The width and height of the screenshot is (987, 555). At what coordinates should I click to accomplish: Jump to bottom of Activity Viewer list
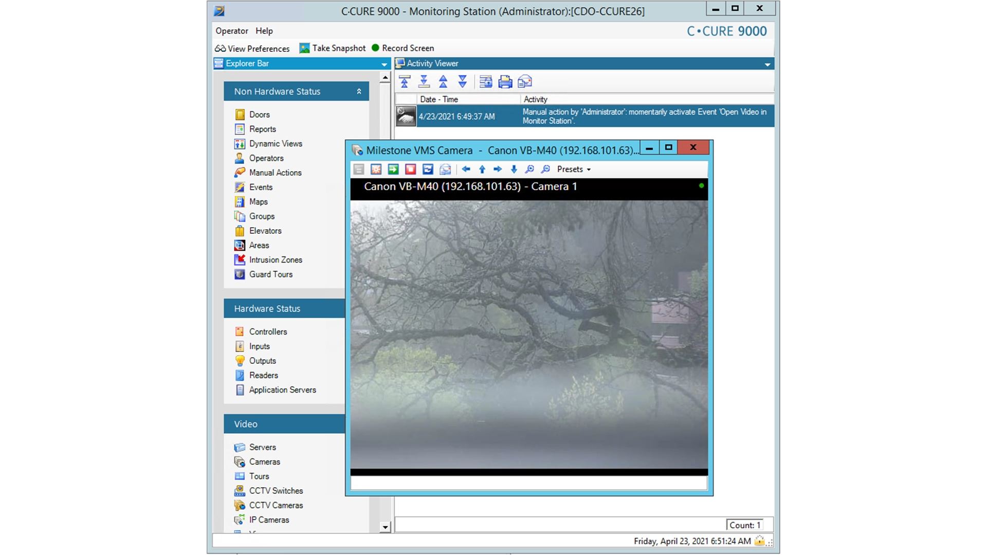pos(424,82)
